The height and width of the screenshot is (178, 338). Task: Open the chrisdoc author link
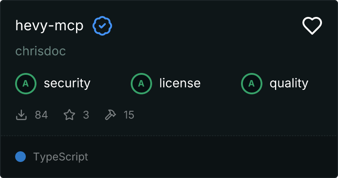(x=40, y=51)
